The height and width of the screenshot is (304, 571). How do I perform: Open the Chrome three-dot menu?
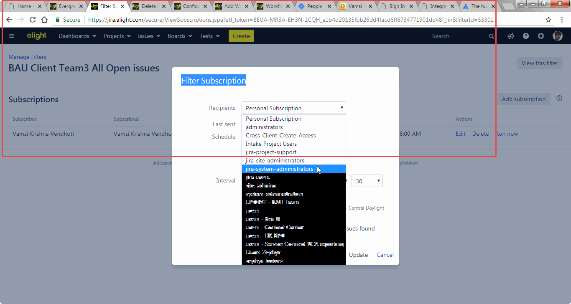tap(562, 20)
